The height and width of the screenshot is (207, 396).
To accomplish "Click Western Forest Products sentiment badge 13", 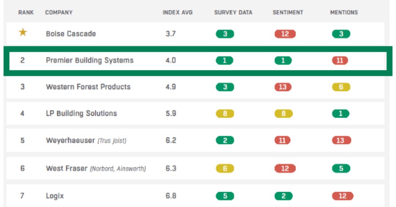I will pyautogui.click(x=283, y=87).
